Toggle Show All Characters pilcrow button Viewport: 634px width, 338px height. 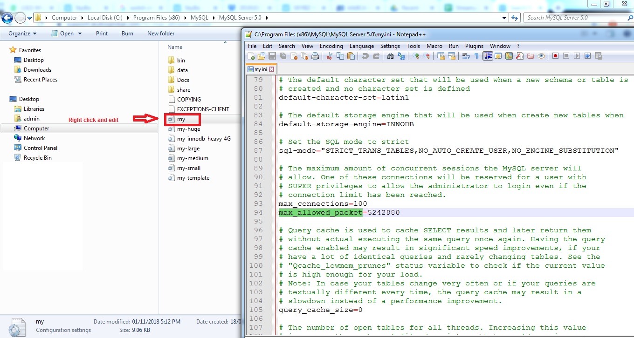[476, 56]
